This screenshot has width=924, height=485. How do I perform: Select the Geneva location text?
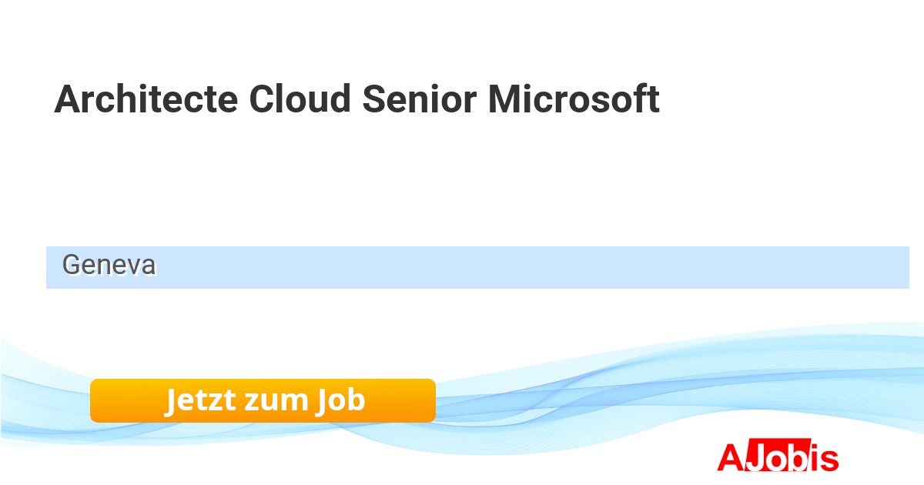pyautogui.click(x=109, y=265)
